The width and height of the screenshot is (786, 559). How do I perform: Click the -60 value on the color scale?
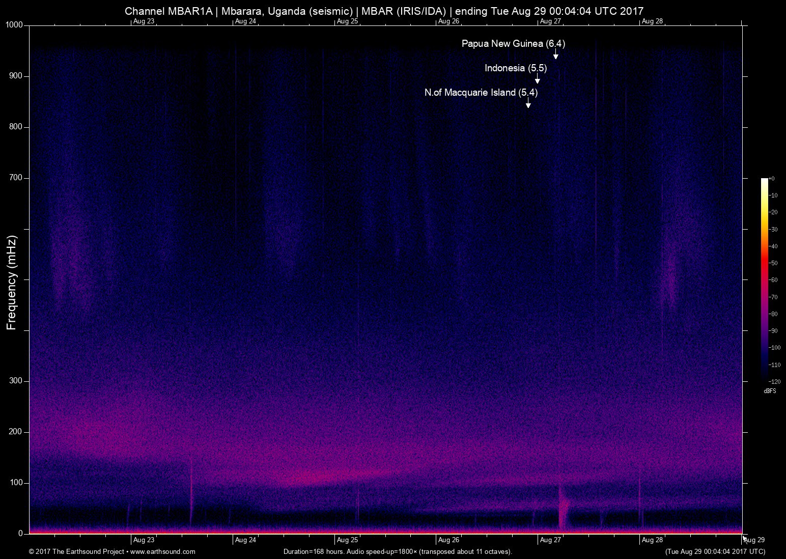pyautogui.click(x=773, y=280)
